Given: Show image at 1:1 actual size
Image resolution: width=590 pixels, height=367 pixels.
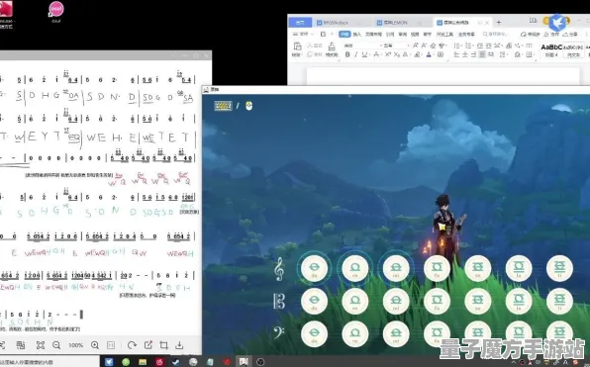Looking at the screenshot, I should pos(111,345).
